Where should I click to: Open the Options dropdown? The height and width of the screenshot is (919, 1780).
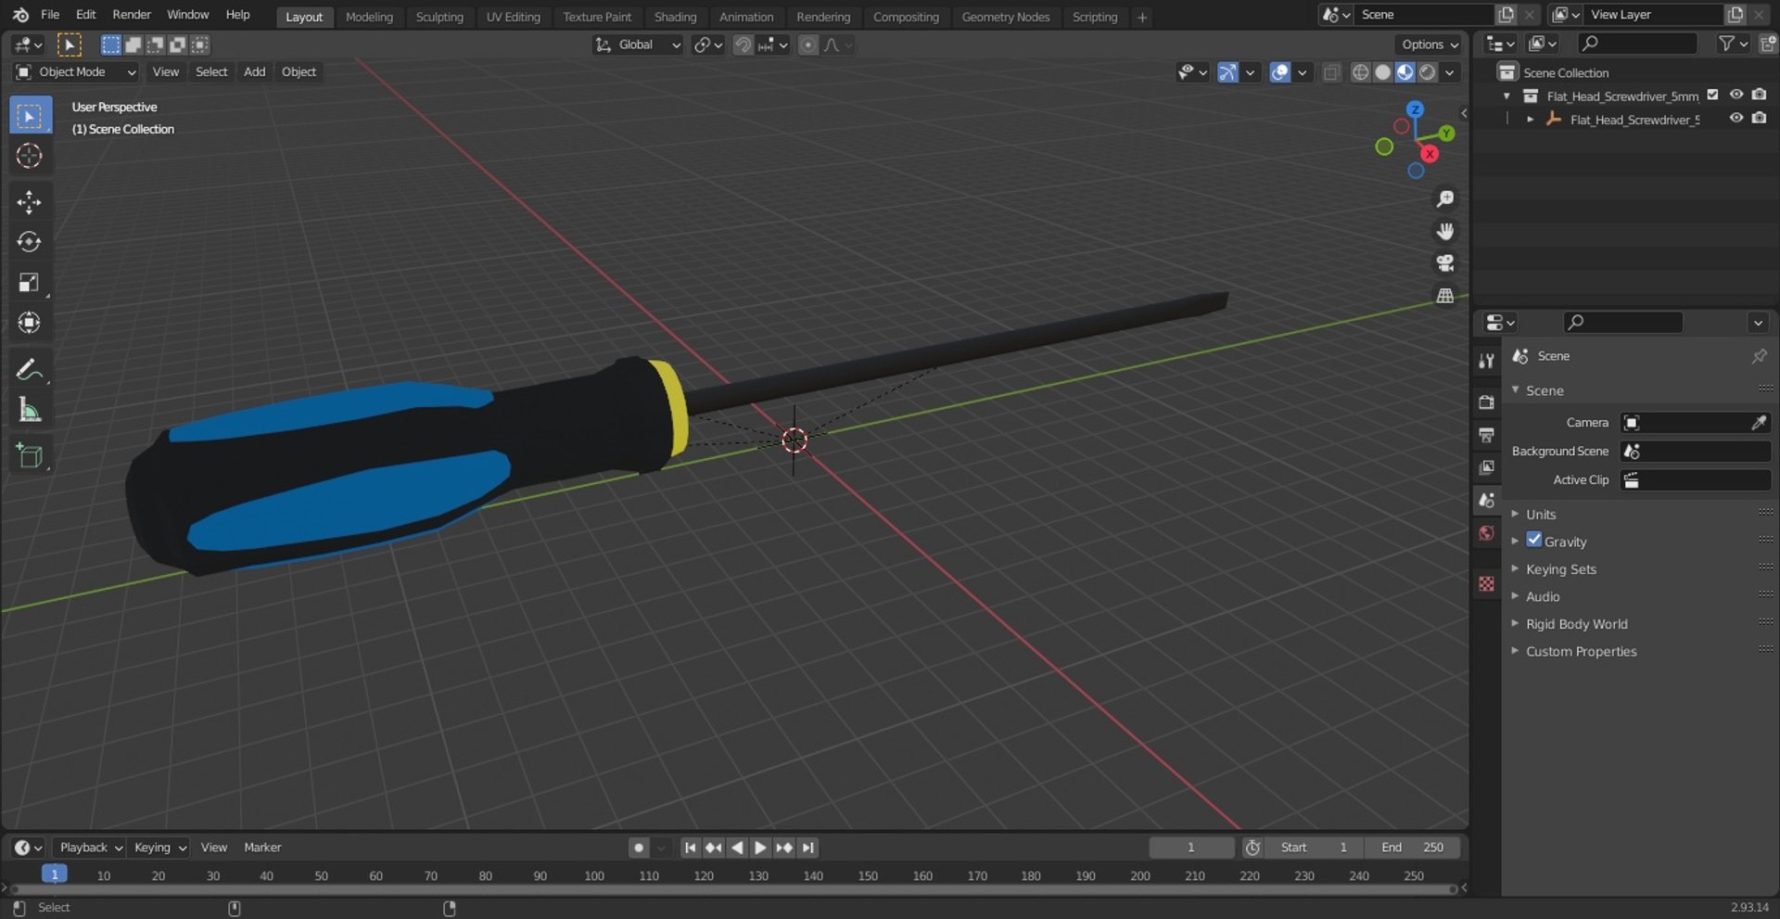[1429, 45]
